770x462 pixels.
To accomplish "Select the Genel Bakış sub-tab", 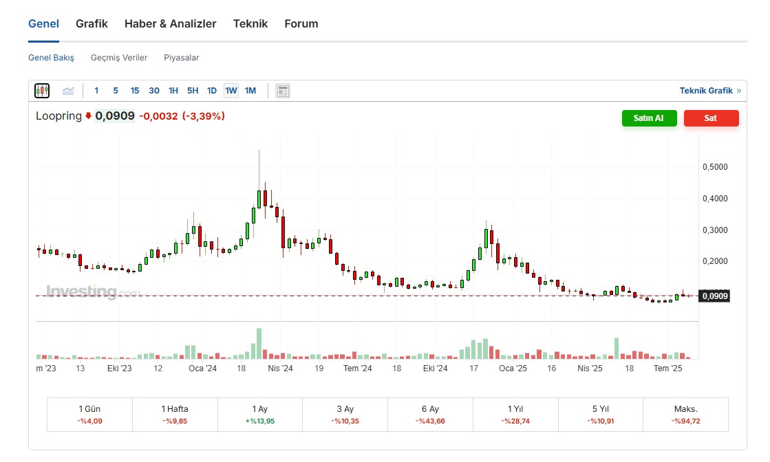I will [51, 58].
